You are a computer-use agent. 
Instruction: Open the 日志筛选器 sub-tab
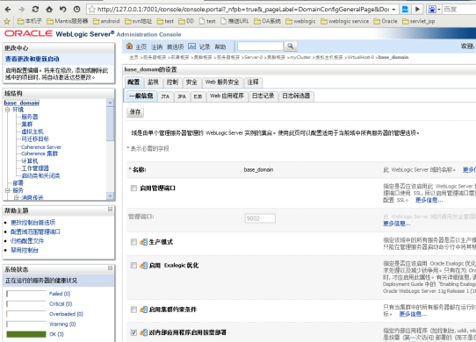click(x=296, y=96)
